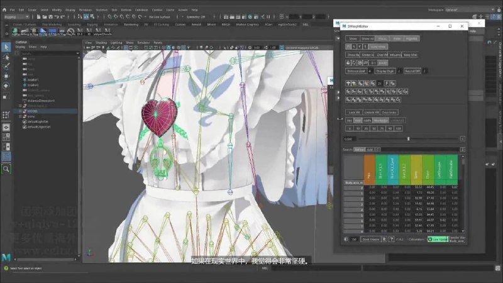The height and width of the screenshot is (283, 503).
Task: Open the Skin menu in menu bar
Action: pos(114,10)
